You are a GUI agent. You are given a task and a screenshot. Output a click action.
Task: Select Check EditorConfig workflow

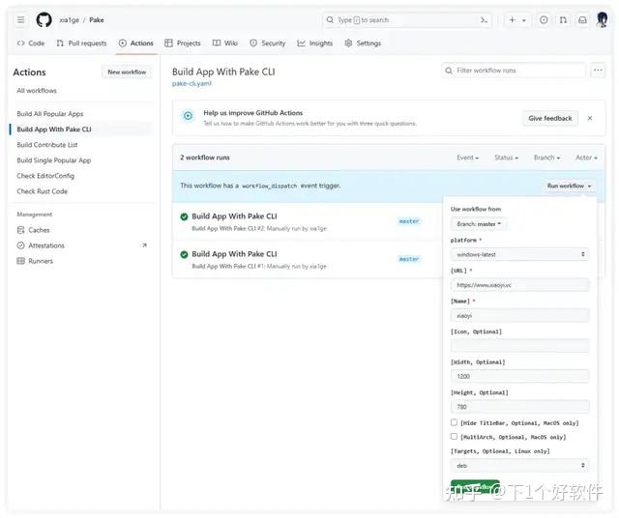45,176
